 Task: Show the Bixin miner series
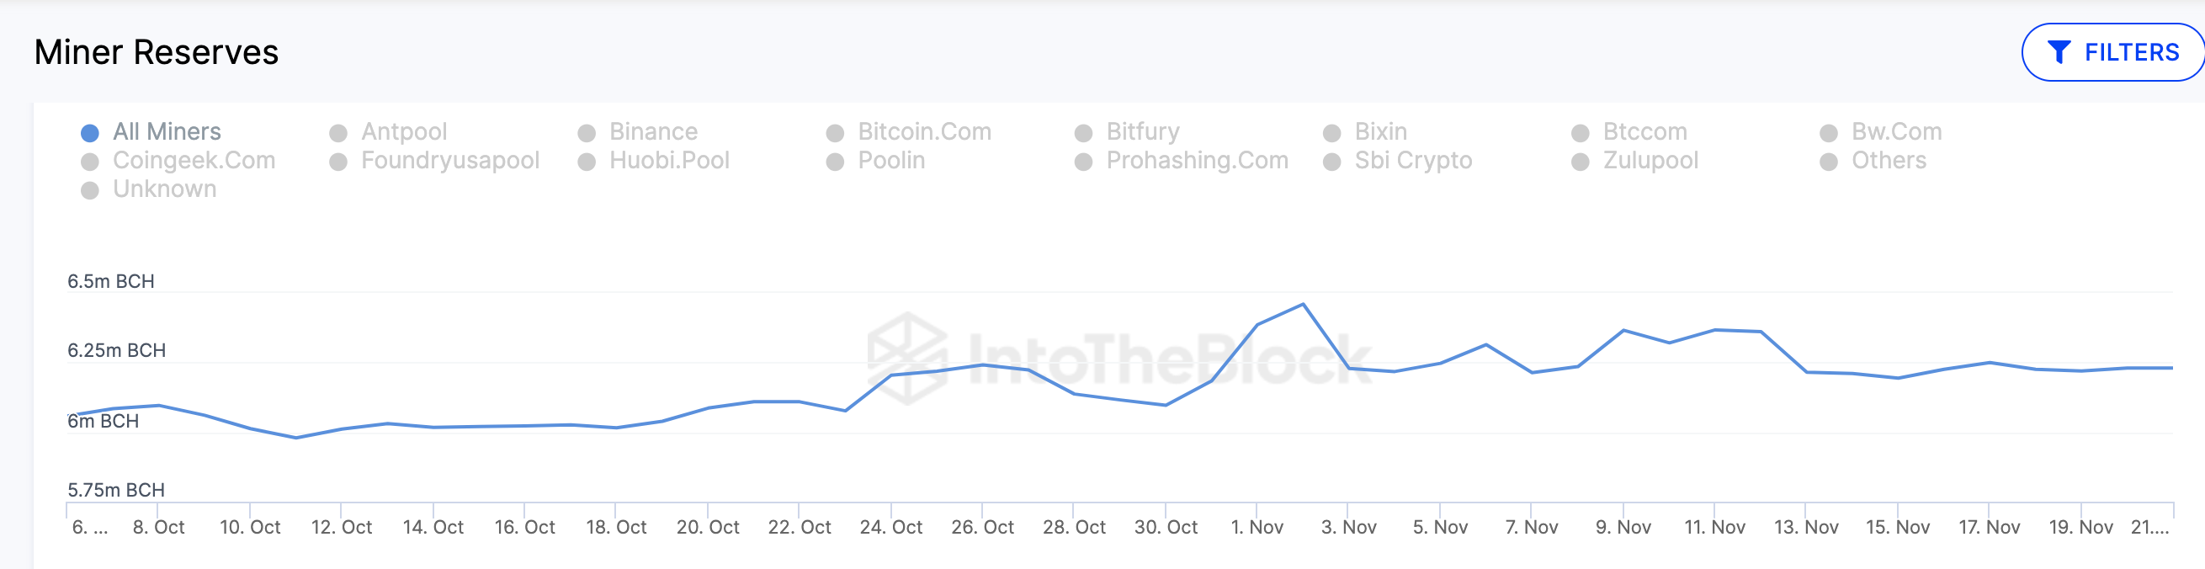pyautogui.click(x=1380, y=132)
